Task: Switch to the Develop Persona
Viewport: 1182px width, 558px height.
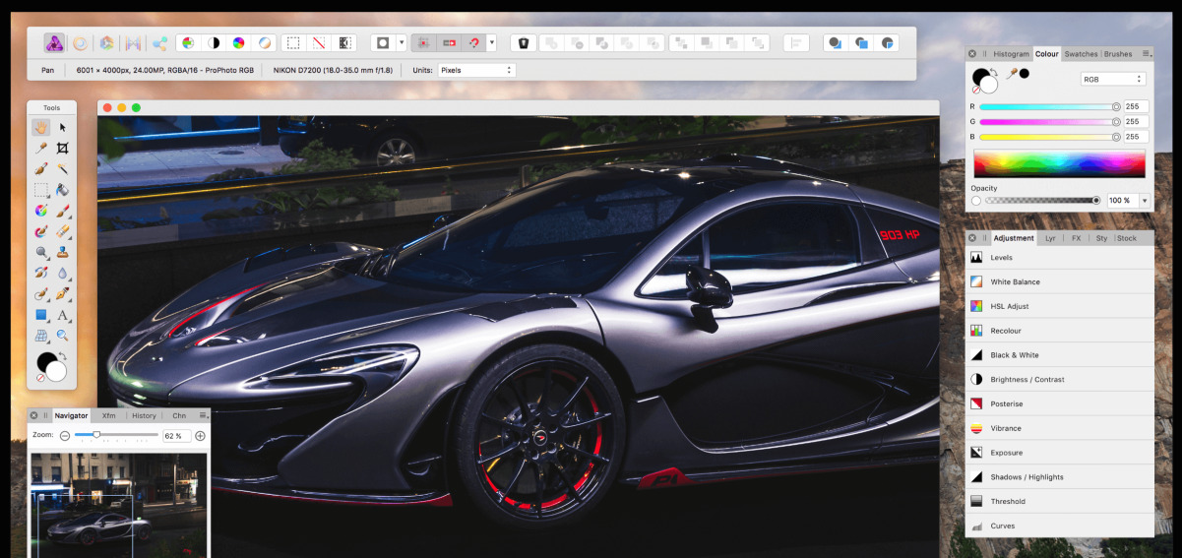Action: (107, 43)
